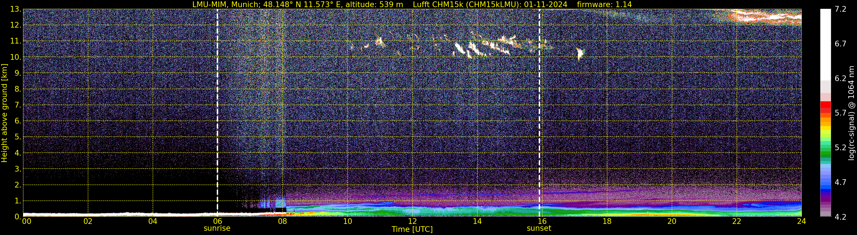The height and width of the screenshot is (235, 857).
Task: Click the '4.2' colorbar tick label
Action: pos(841,217)
